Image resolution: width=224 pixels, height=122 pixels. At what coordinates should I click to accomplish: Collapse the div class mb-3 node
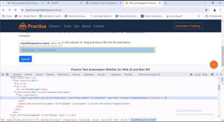[17, 95]
